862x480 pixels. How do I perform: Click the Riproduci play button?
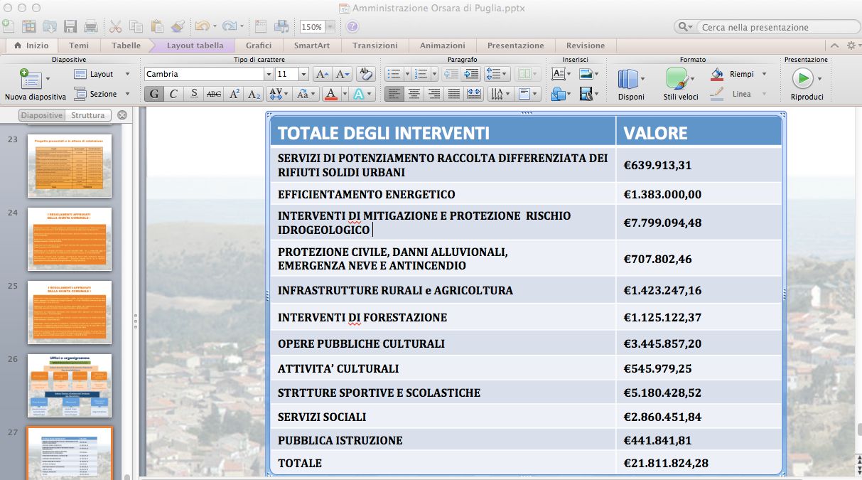802,78
